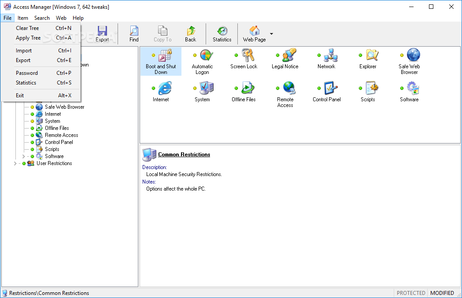Choose Export from File menu
The width and height of the screenshot is (462, 298).
pyautogui.click(x=41, y=60)
